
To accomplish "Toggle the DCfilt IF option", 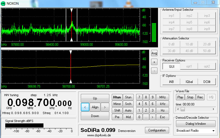I will pos(207,82).
